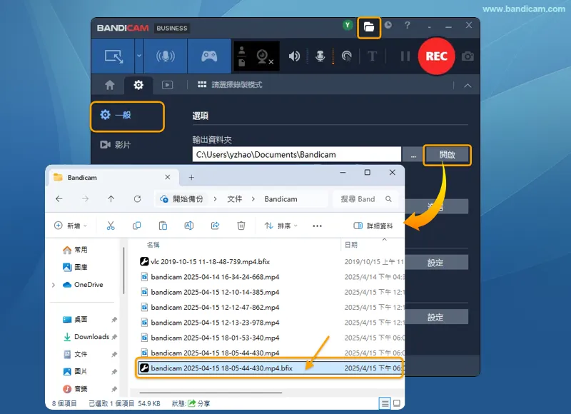The image size is (571, 414).
Task: Go up one folder level
Action: point(111,199)
